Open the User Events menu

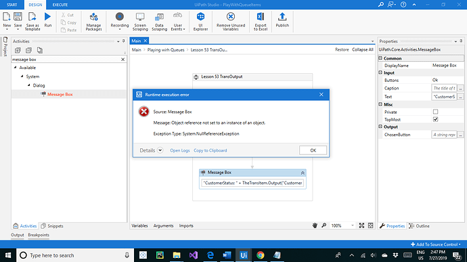pos(178,21)
